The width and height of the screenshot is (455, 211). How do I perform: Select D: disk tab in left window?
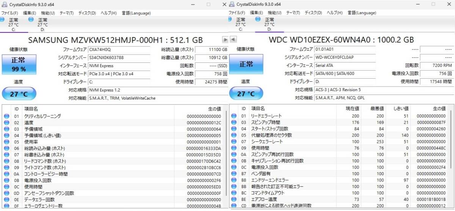point(42,24)
